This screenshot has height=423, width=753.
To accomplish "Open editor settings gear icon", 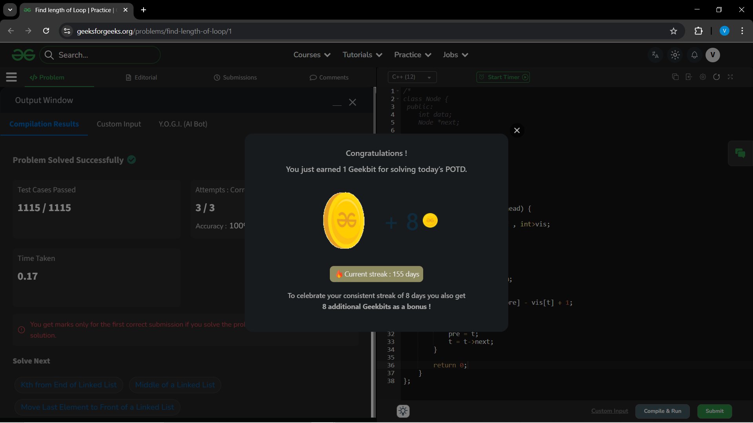I will [702, 77].
